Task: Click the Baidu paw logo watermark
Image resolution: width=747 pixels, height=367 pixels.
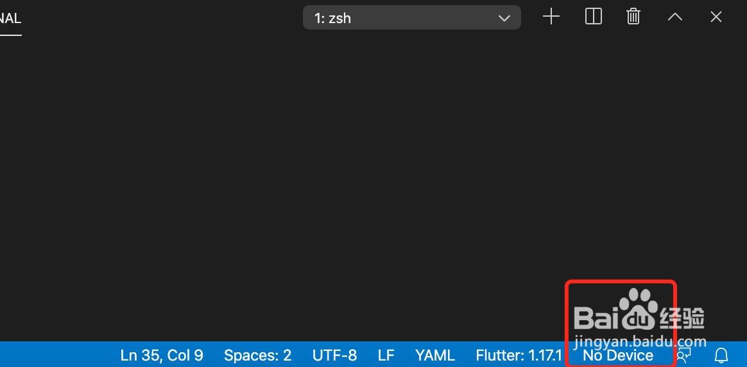Action: 636,308
